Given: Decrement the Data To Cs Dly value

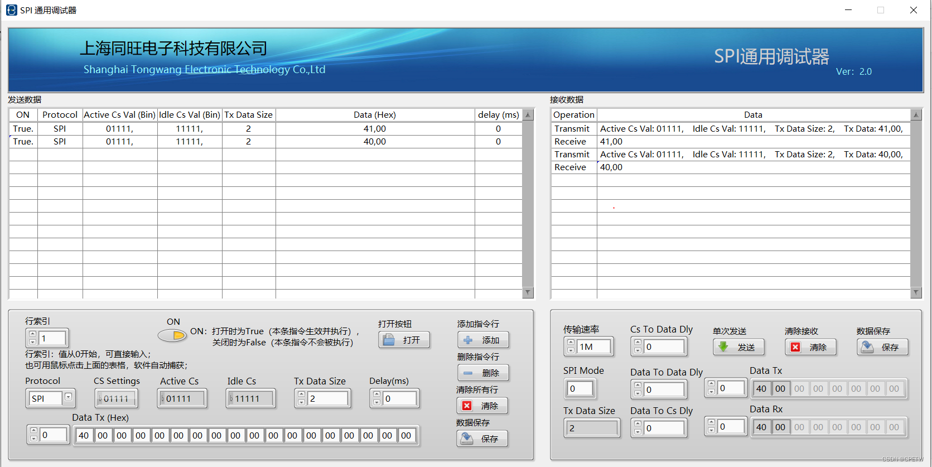Looking at the screenshot, I should [x=638, y=431].
